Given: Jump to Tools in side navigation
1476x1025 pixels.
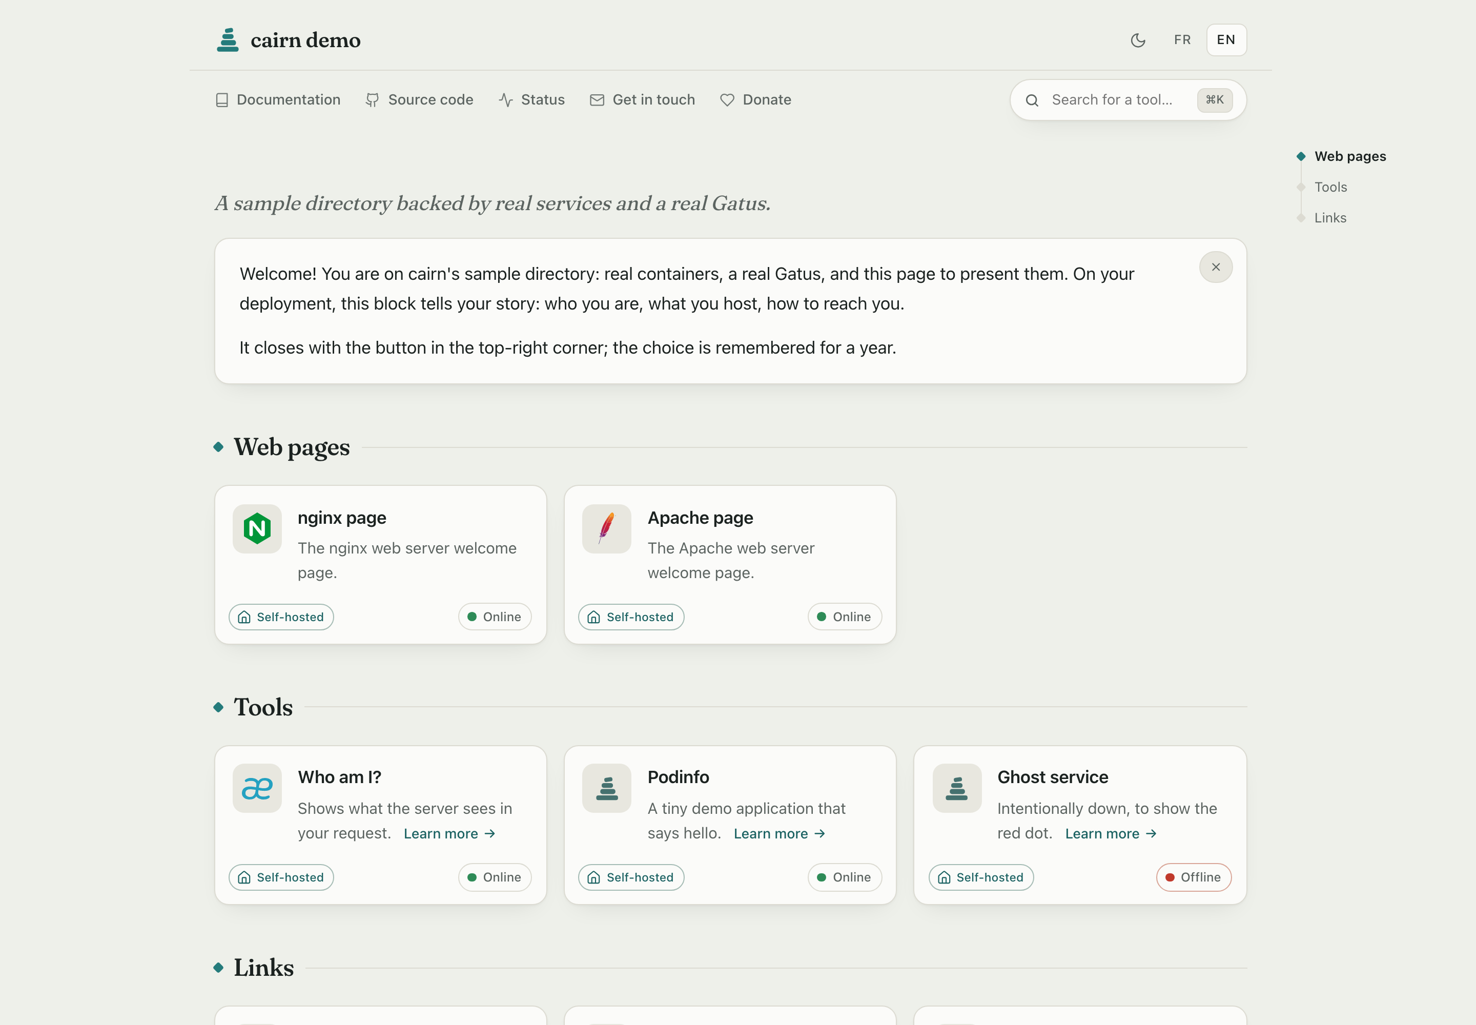Looking at the screenshot, I should [x=1330, y=187].
